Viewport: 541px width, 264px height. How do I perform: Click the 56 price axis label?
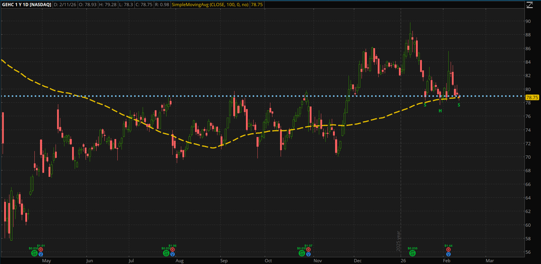click(x=528, y=252)
